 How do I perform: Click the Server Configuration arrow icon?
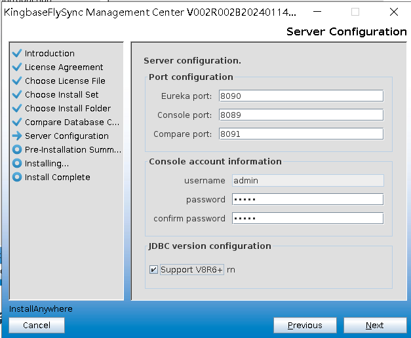[x=17, y=136]
